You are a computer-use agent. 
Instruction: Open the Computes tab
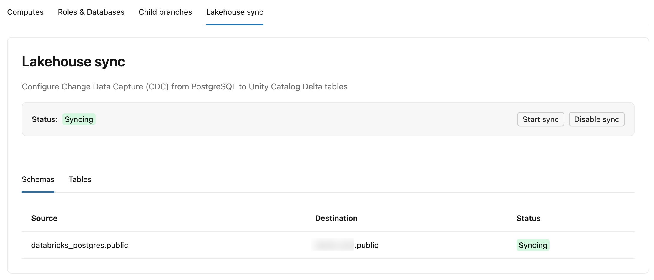pyautogui.click(x=25, y=12)
